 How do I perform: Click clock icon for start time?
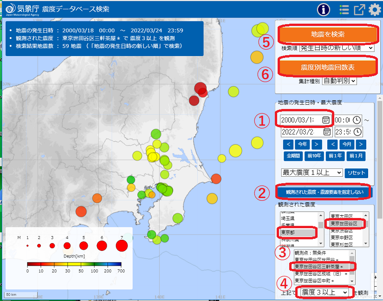pyautogui.click(x=357, y=119)
